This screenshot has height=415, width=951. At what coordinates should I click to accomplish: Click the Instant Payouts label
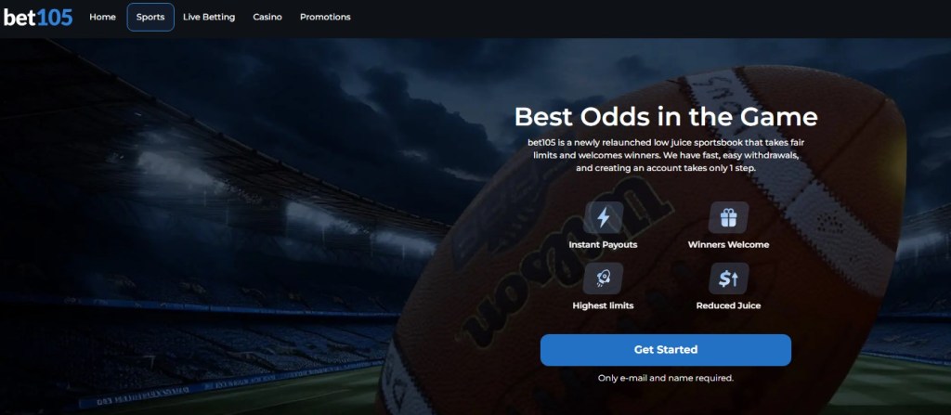click(603, 245)
